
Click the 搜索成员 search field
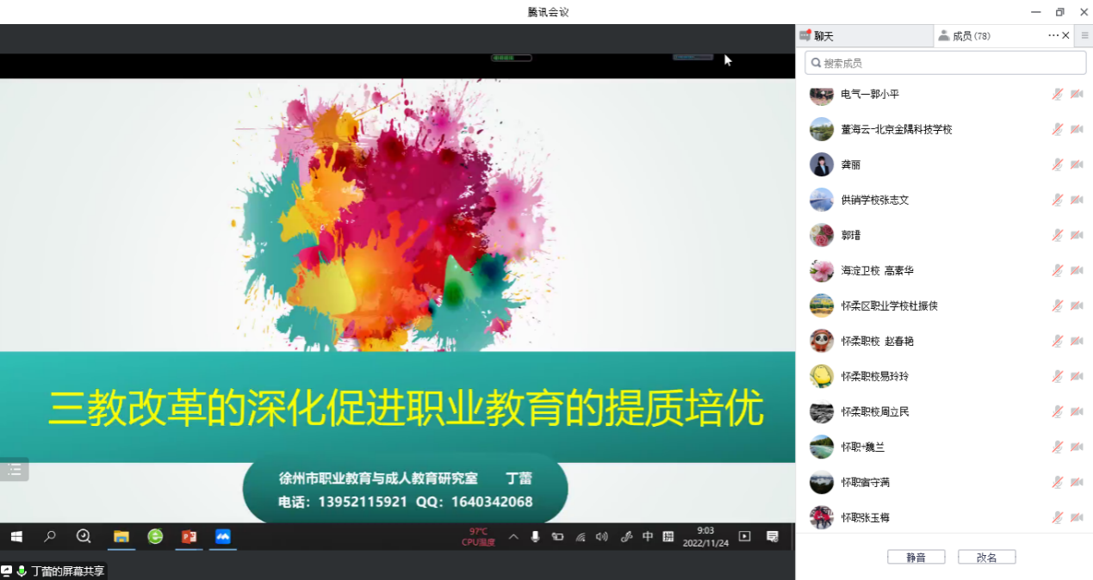coord(945,63)
